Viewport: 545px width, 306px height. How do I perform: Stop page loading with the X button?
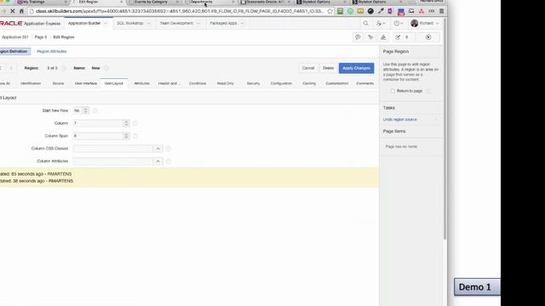point(12,11)
